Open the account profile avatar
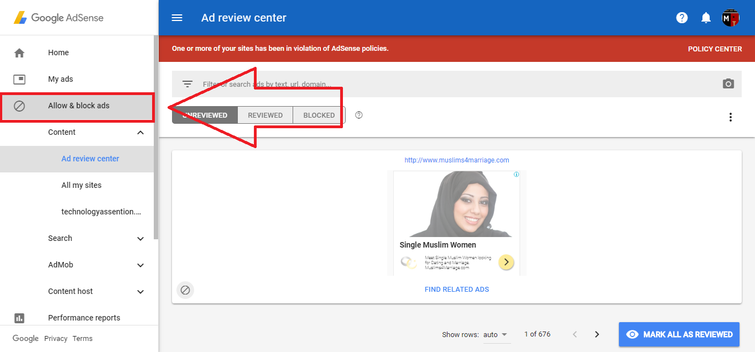This screenshot has height=352, width=755. point(731,18)
